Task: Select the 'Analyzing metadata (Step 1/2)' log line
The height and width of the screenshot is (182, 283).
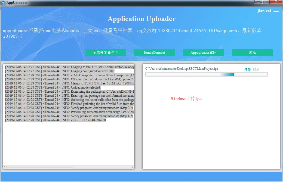Action: [x=69, y=116]
